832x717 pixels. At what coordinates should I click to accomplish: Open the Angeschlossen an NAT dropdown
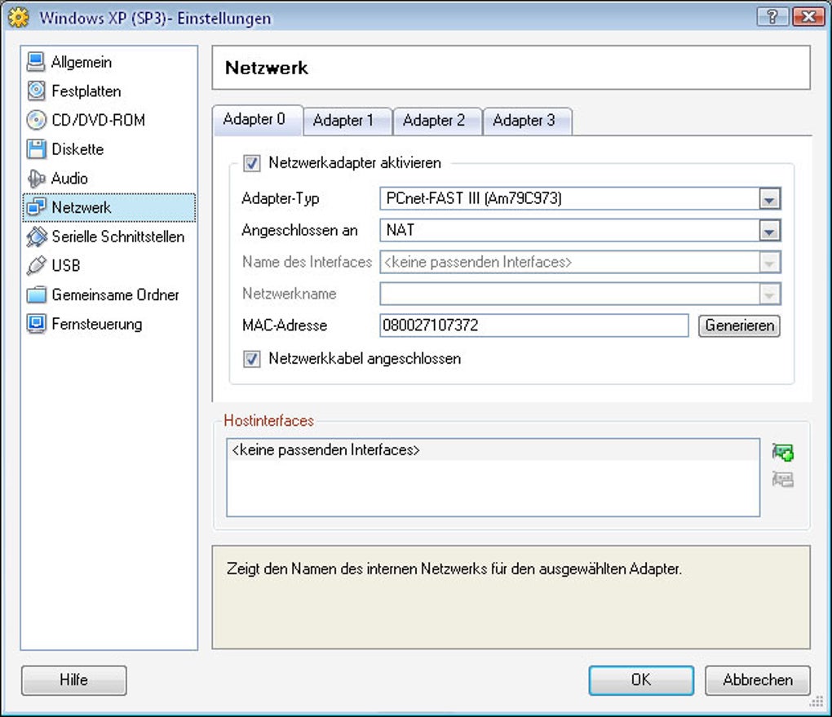click(x=769, y=231)
